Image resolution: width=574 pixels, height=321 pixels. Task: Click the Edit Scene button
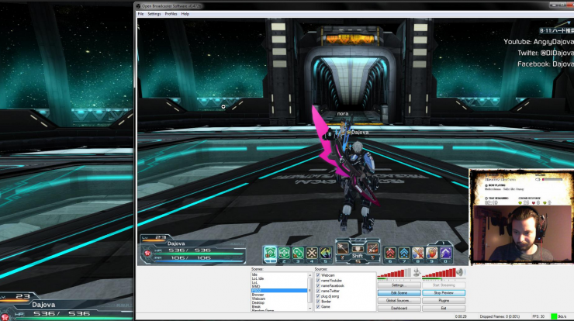397,293
